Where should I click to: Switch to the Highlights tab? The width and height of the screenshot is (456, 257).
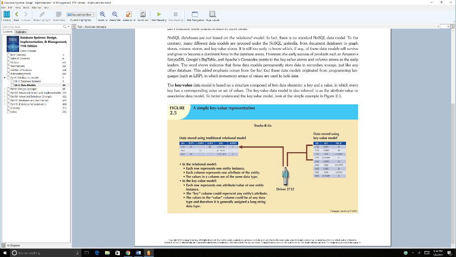point(21,32)
